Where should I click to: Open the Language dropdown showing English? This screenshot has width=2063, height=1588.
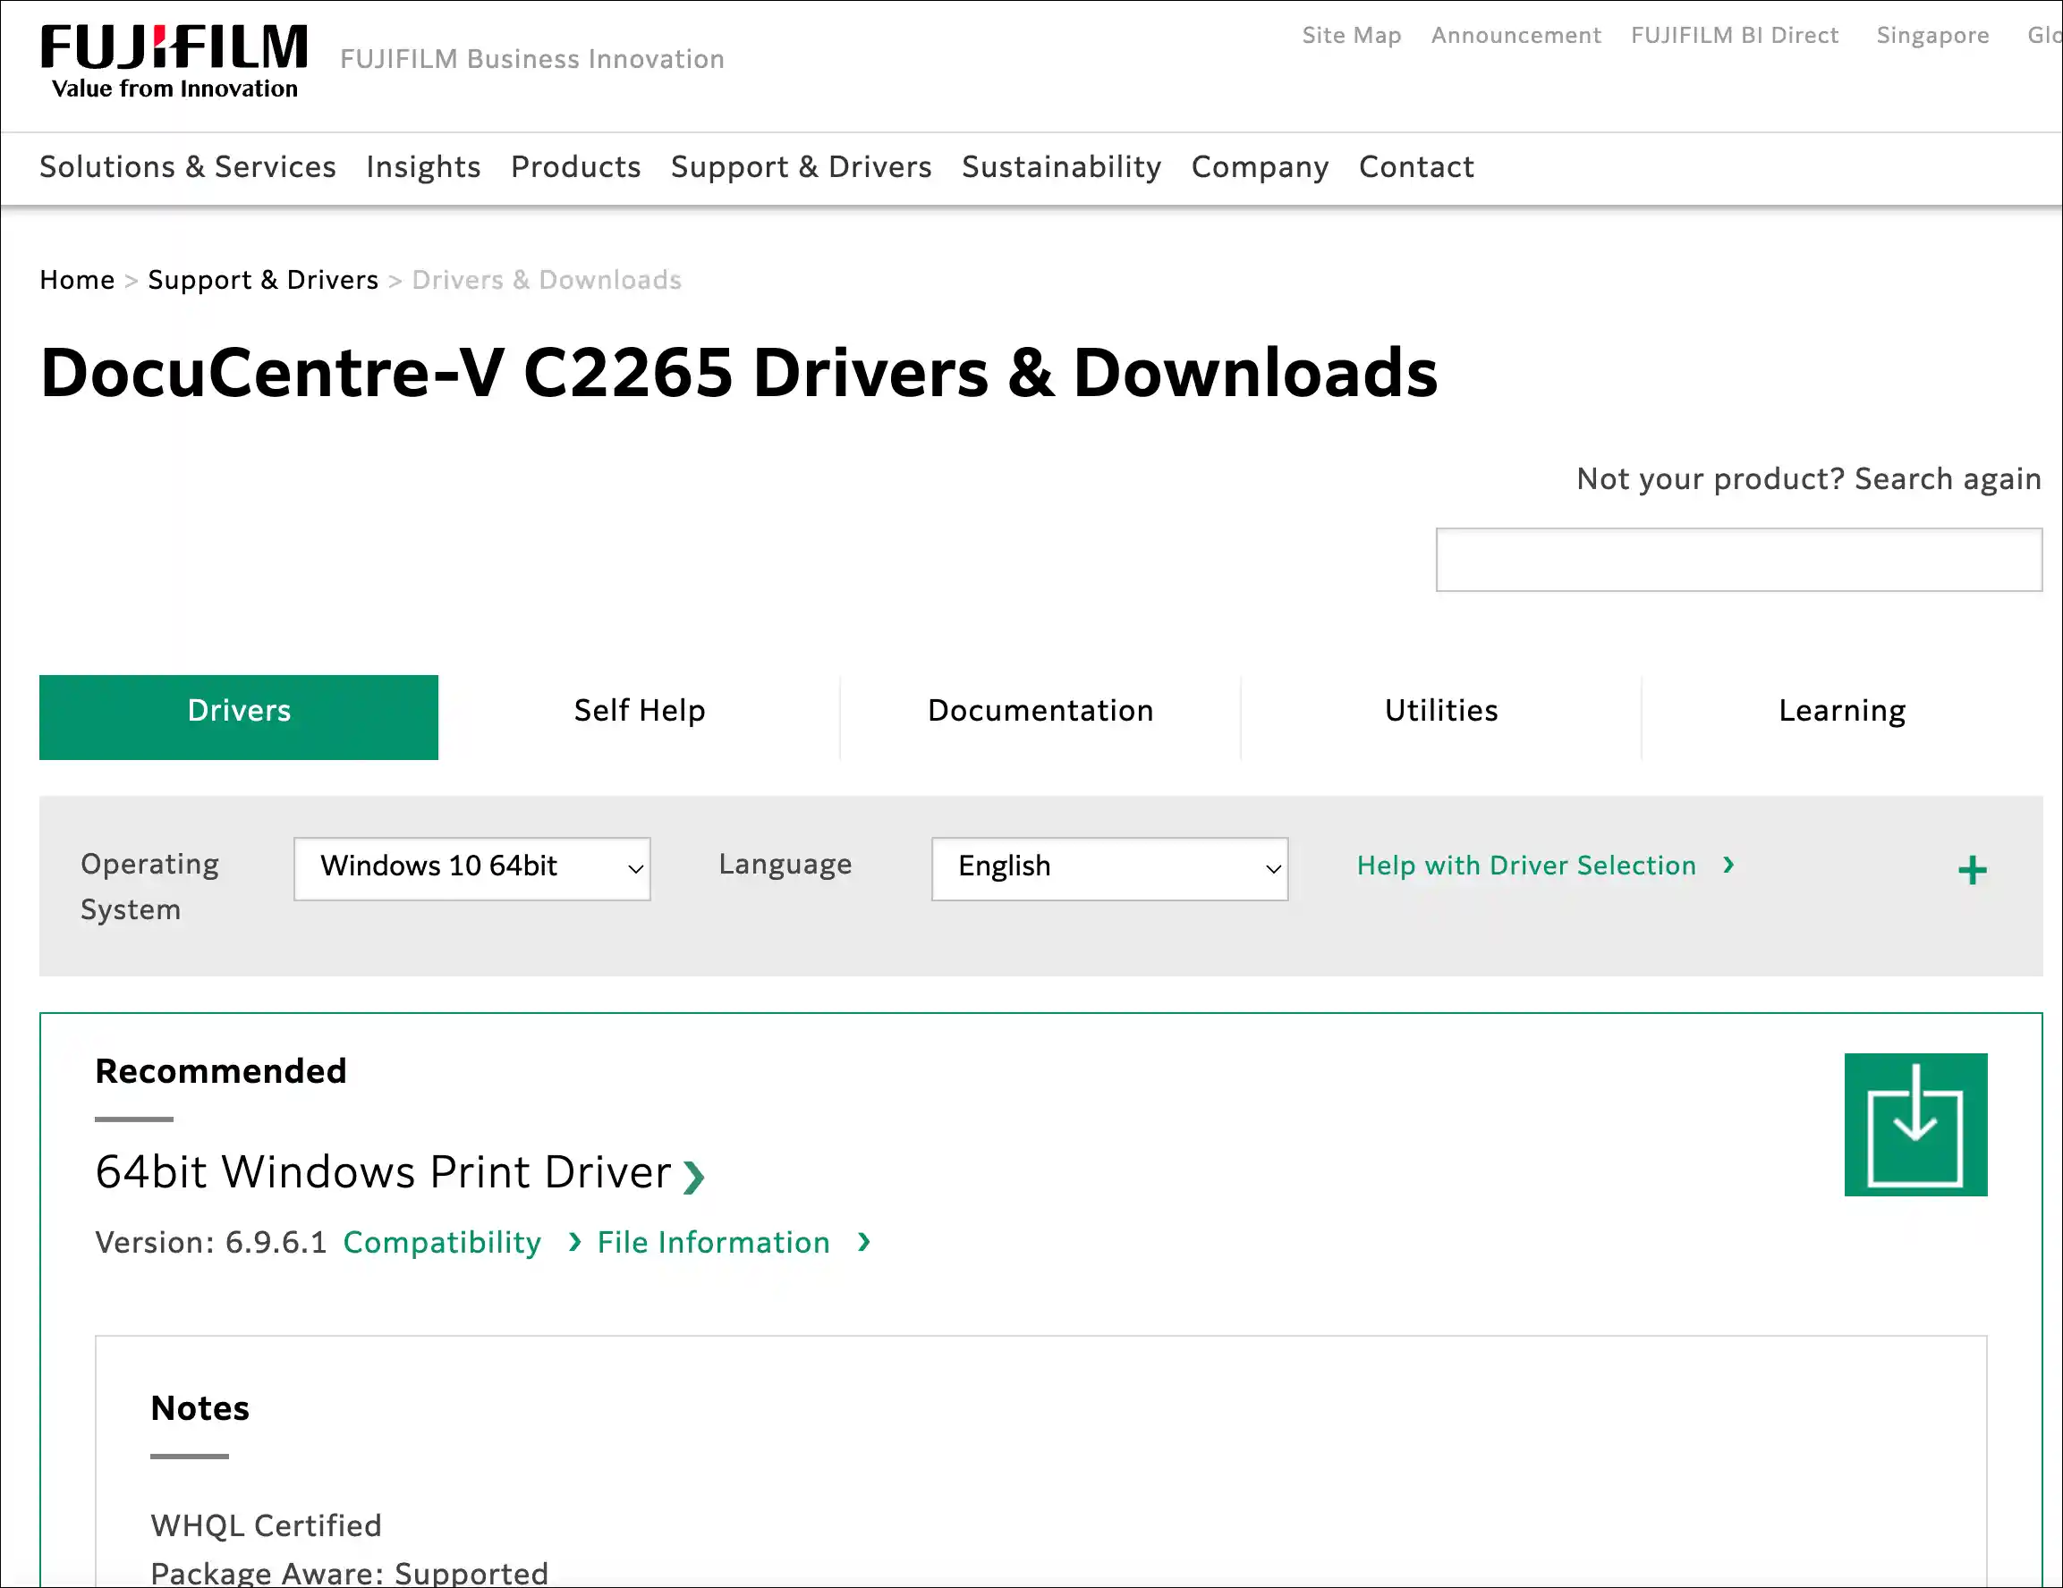pos(1109,867)
